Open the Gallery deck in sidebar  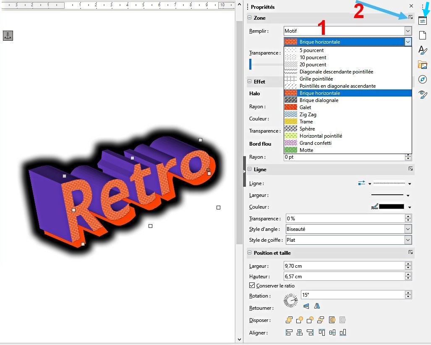[423, 65]
